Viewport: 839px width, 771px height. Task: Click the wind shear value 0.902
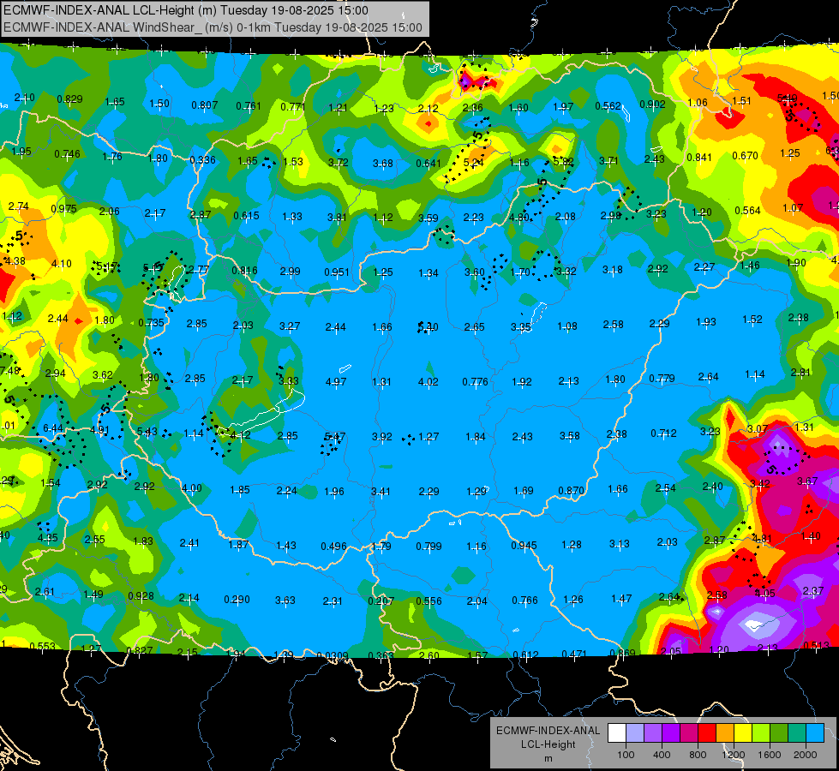pyautogui.click(x=652, y=105)
